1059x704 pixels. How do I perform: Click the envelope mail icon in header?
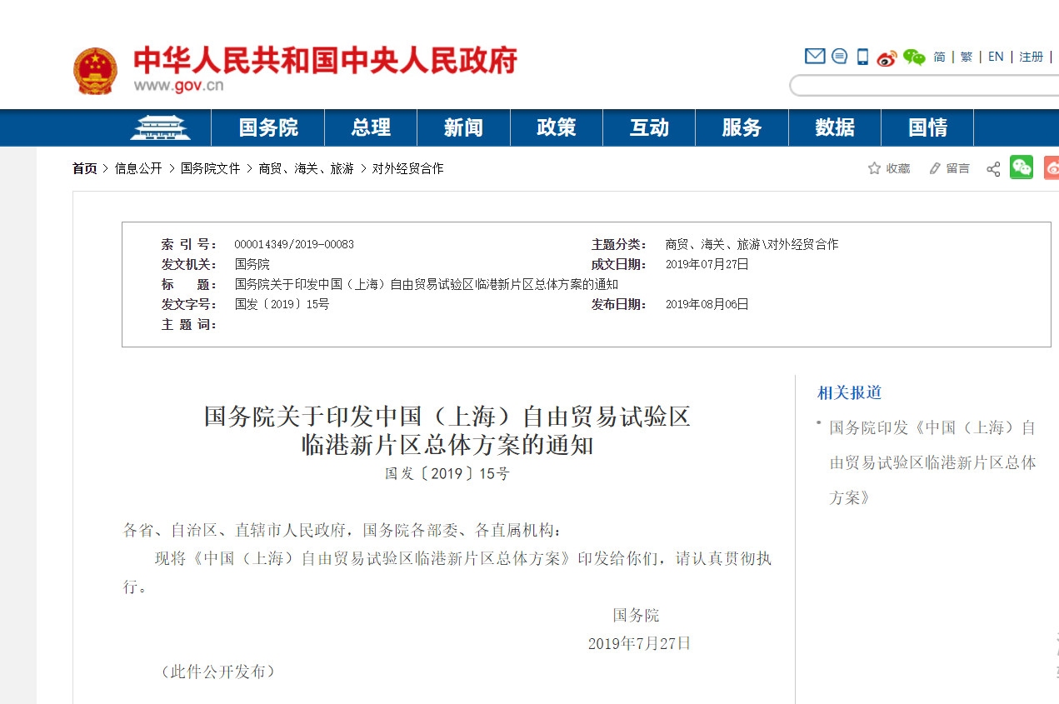[814, 57]
